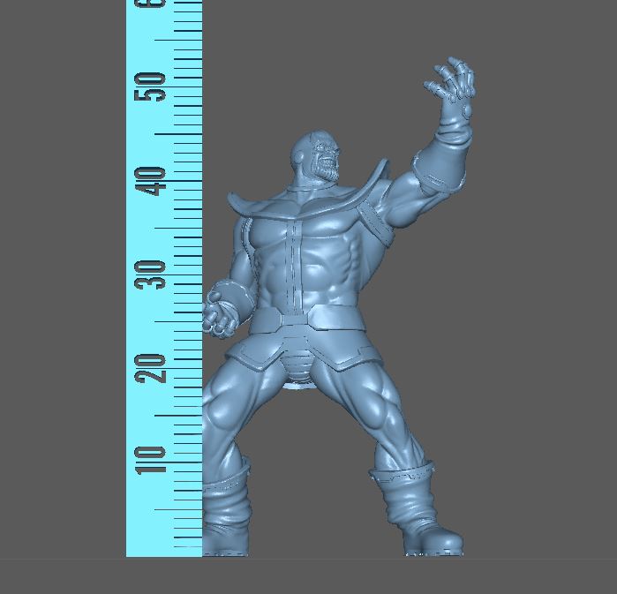Select the clenched fist beside the ruler

pos(221,311)
